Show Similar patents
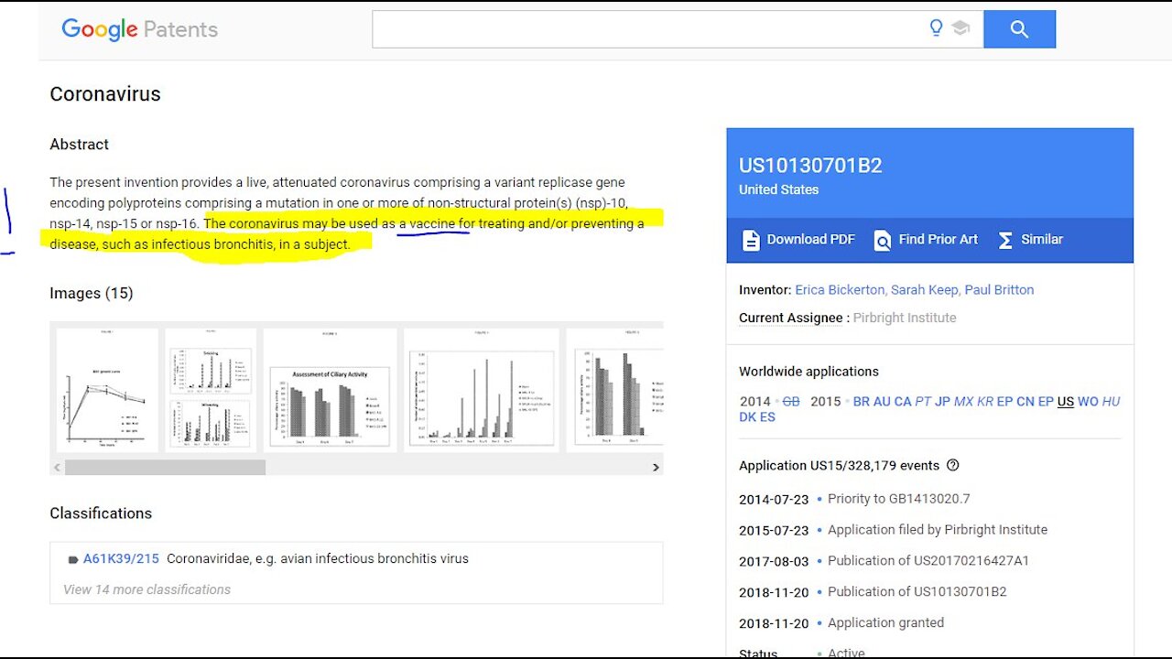 [1030, 240]
